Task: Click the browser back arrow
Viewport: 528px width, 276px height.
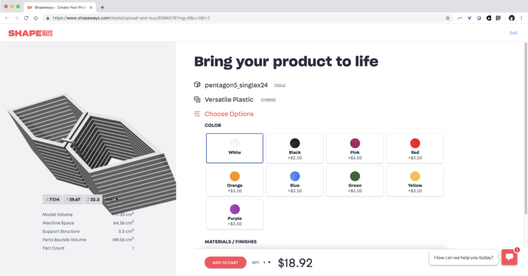Action: (x=7, y=18)
